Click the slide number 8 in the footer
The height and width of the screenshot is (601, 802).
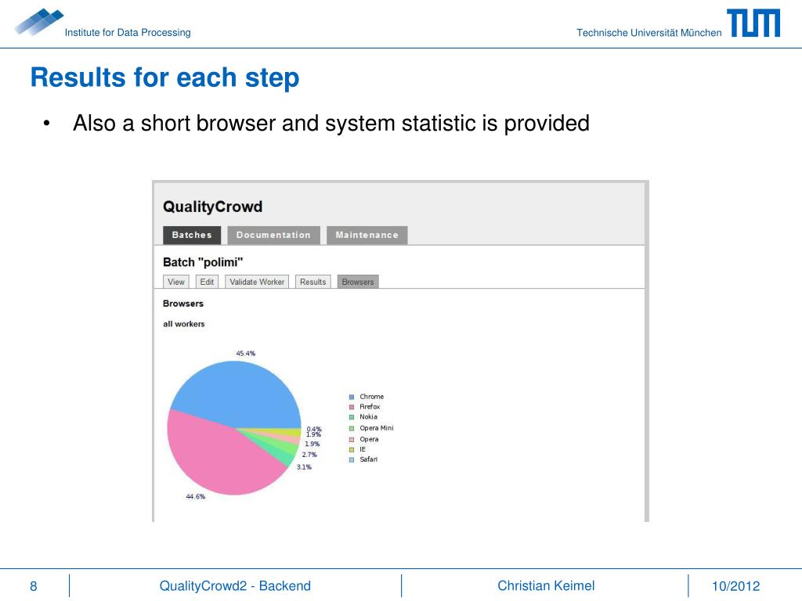click(33, 586)
